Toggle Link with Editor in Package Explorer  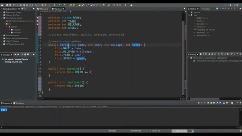pos(25,9)
